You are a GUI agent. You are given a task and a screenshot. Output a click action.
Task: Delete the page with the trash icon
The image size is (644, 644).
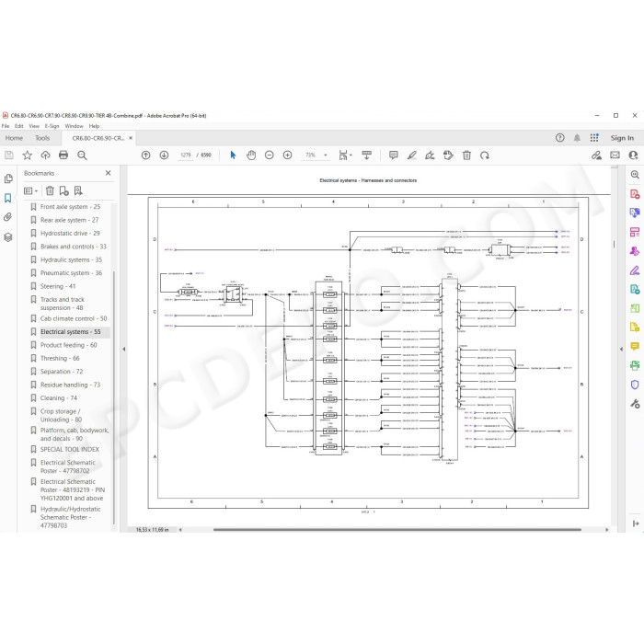(x=466, y=155)
